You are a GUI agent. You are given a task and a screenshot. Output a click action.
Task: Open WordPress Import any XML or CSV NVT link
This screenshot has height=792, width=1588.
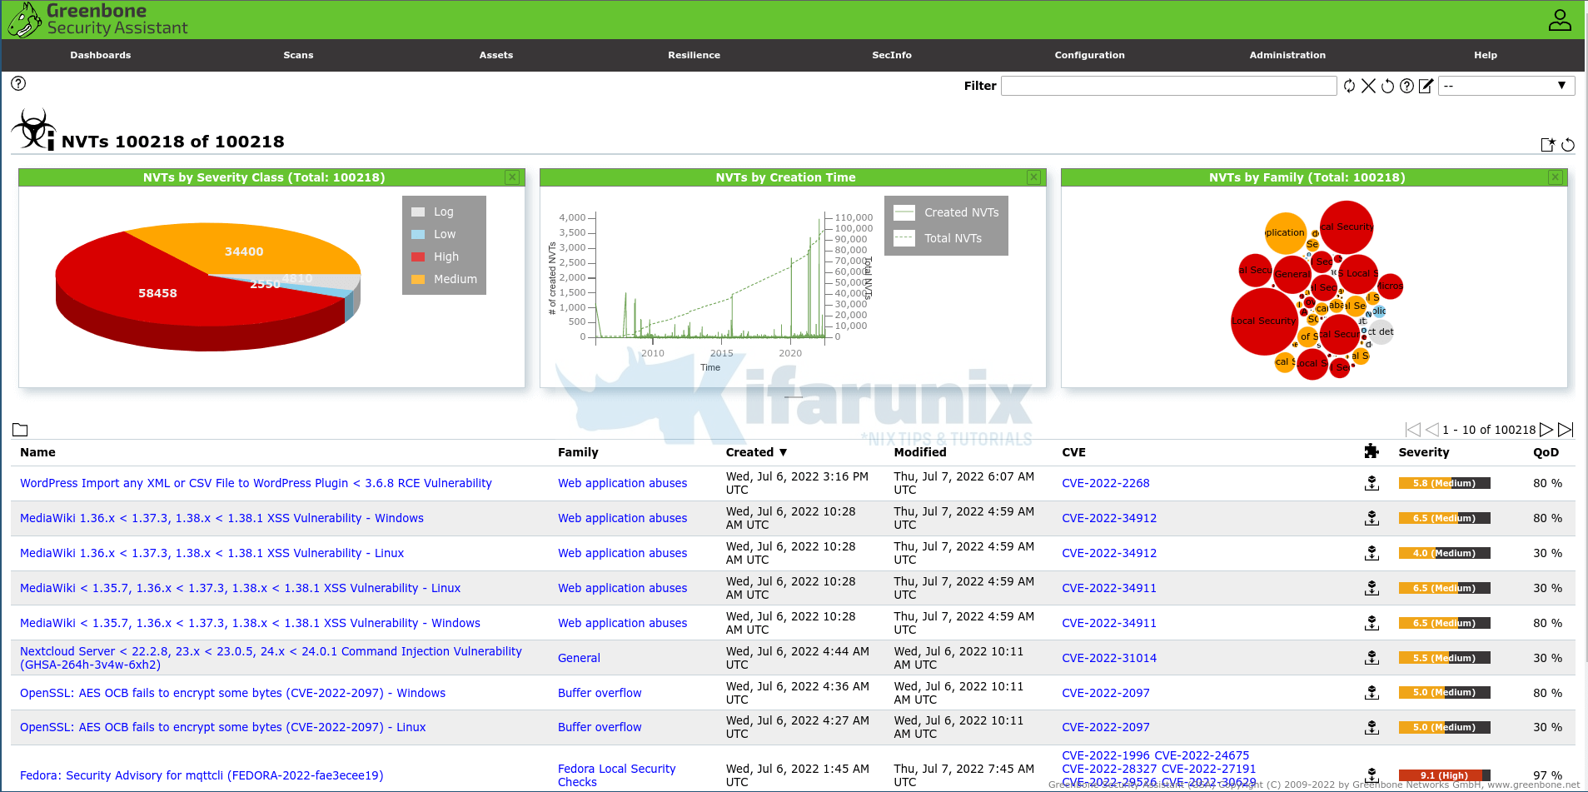pos(256,483)
